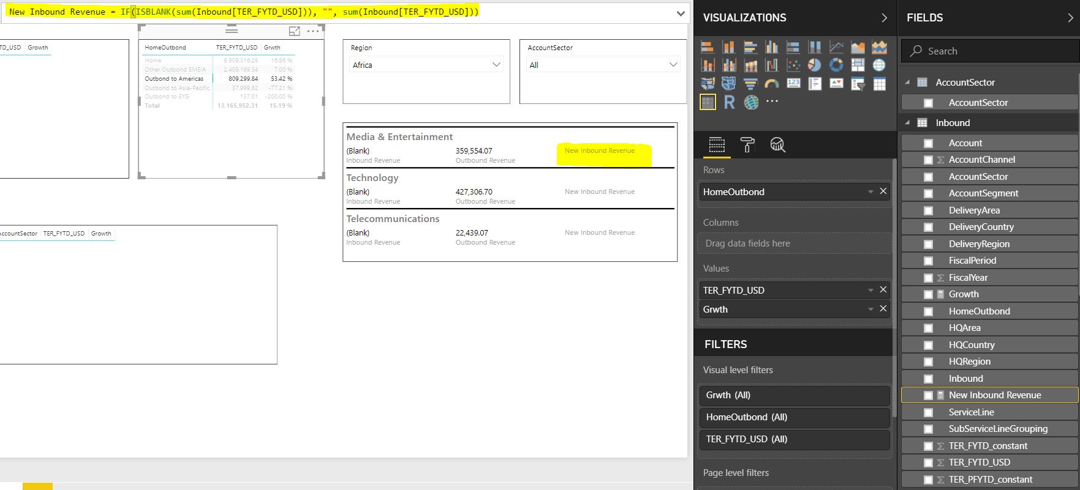Collapse the Visualizations pane

[x=884, y=18]
